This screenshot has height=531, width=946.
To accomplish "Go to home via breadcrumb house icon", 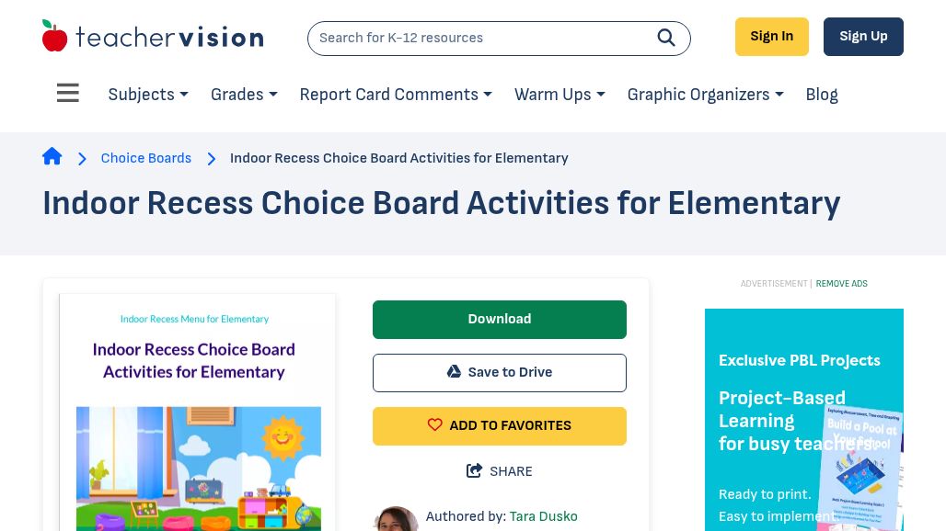I will (52, 156).
